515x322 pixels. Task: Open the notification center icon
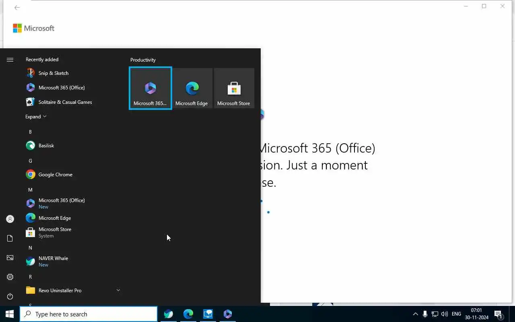(498, 314)
